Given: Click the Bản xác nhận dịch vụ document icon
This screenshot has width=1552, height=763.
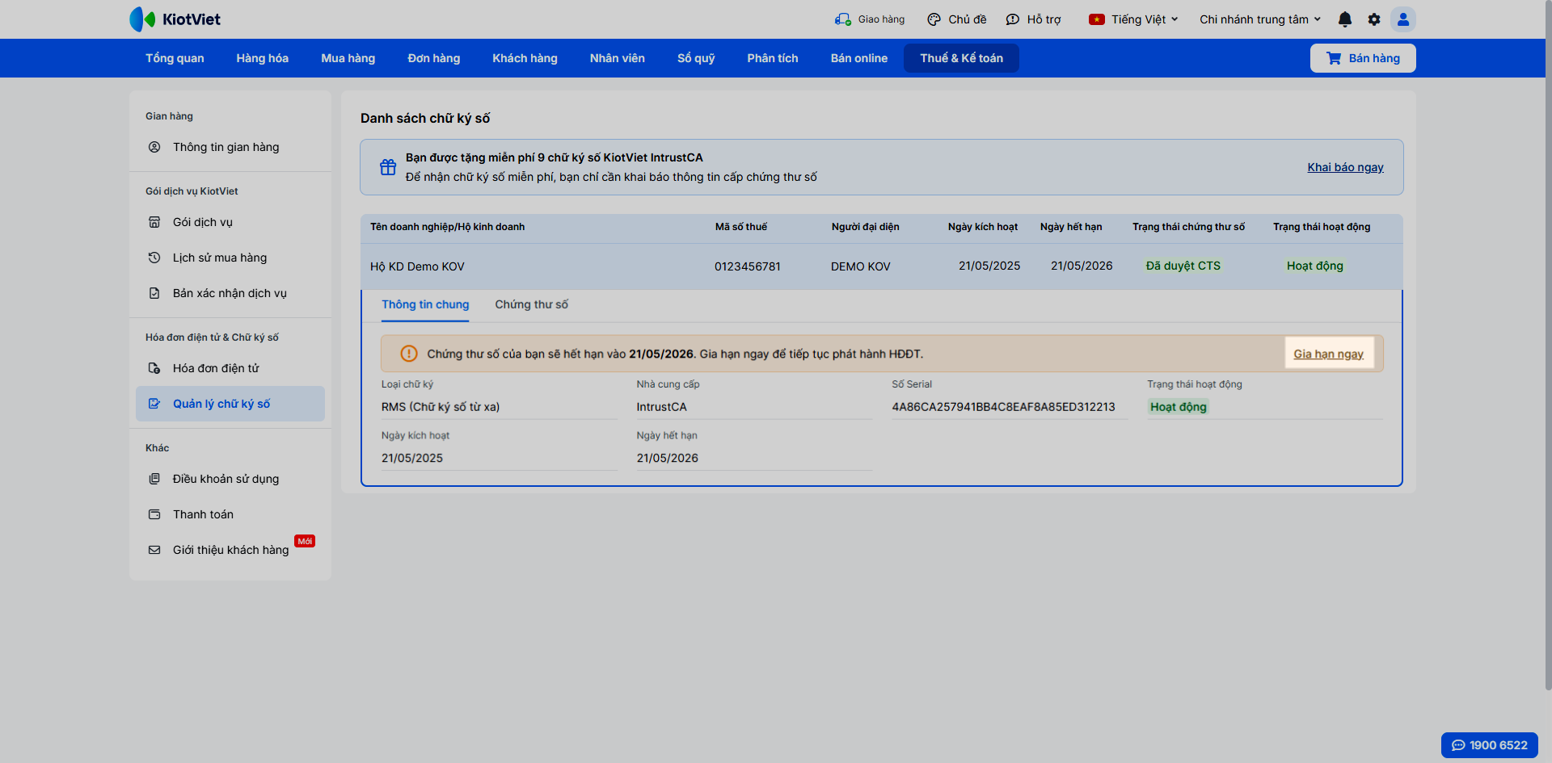Looking at the screenshot, I should tap(154, 293).
